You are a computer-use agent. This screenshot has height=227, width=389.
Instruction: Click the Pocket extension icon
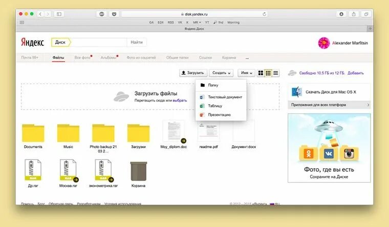(x=114, y=14)
